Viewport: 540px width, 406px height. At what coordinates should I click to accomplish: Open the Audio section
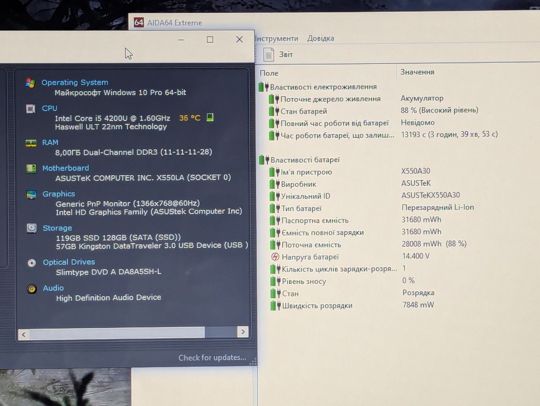pyautogui.click(x=53, y=288)
